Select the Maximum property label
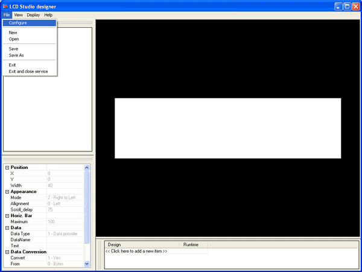The image size is (362, 272). point(19,222)
